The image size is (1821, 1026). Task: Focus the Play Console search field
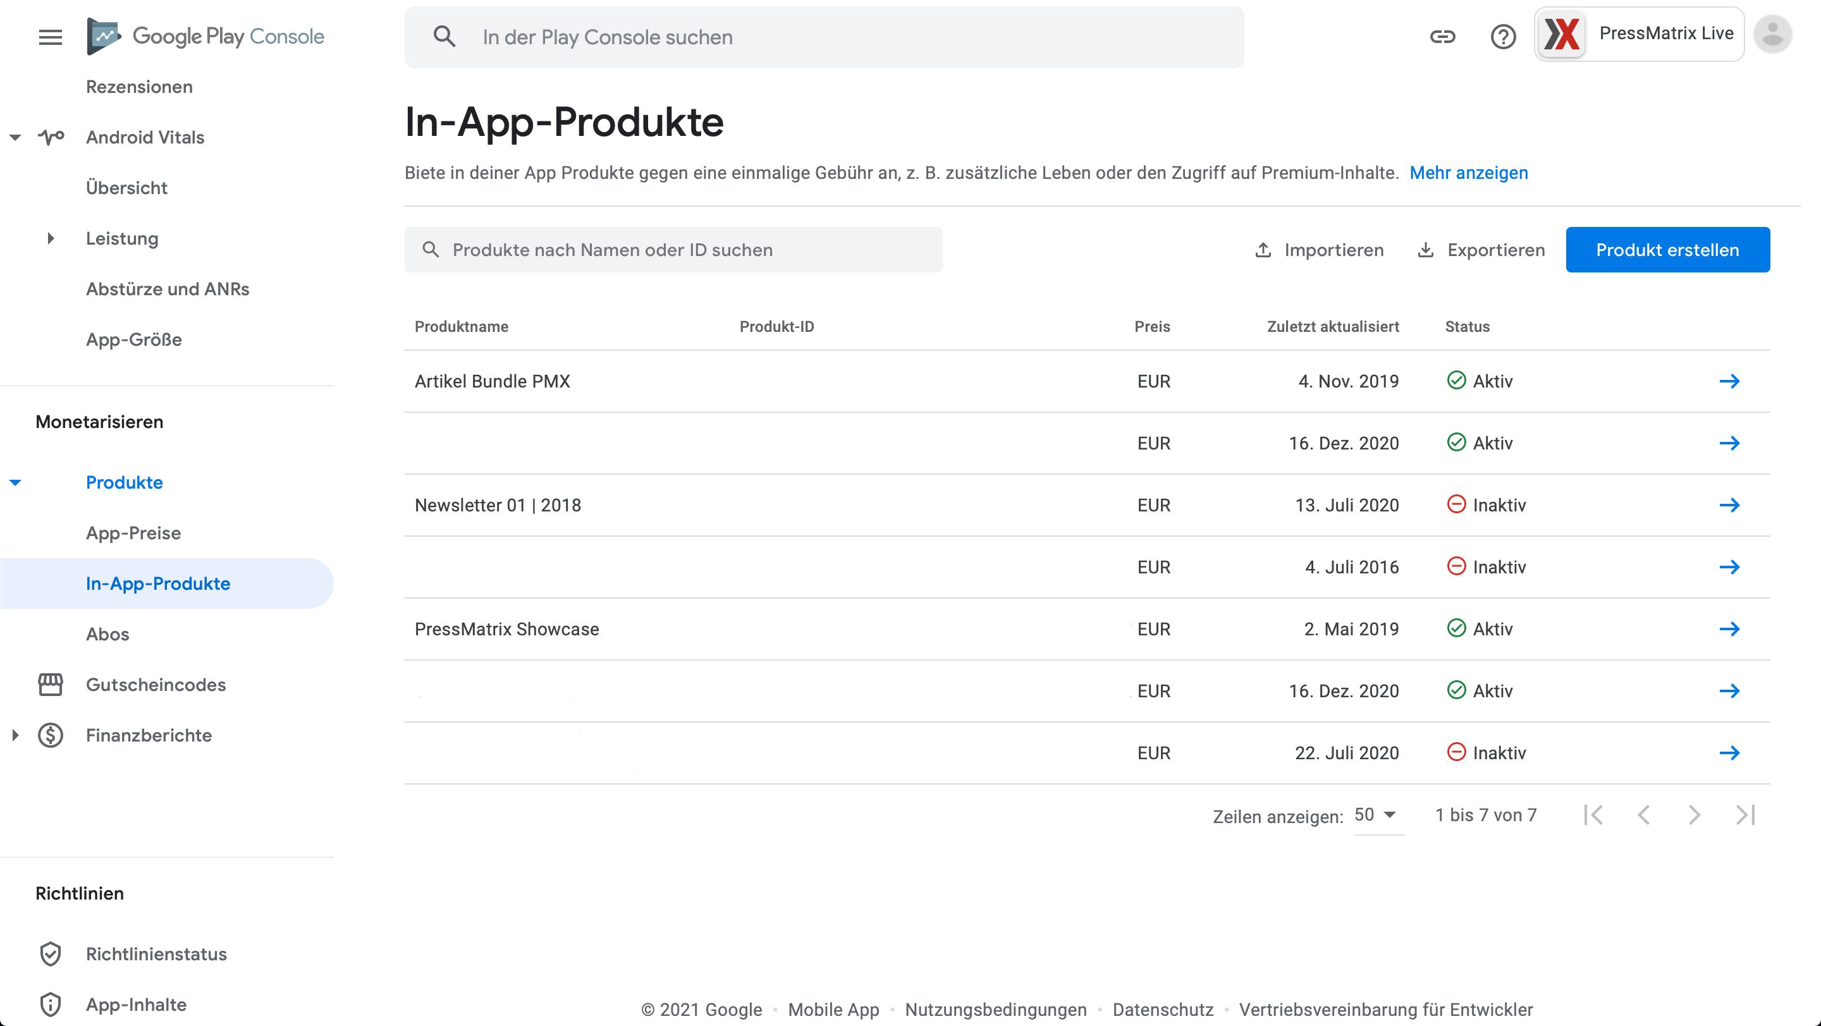point(823,37)
